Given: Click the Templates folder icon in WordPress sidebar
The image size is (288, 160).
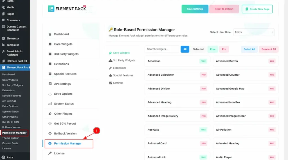Looking at the screenshot, I should coord(3,45).
